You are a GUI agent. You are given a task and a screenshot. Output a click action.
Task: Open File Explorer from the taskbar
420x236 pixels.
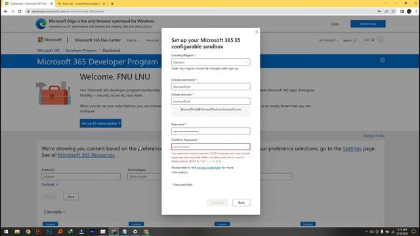(x=17, y=231)
